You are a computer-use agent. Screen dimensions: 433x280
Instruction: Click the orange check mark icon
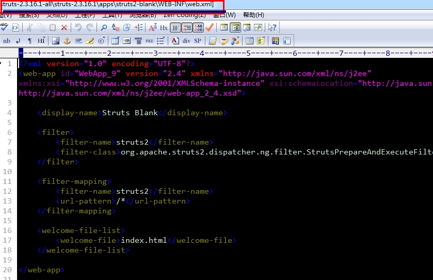tap(210, 27)
